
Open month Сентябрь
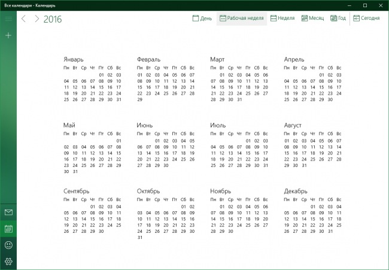76,191
